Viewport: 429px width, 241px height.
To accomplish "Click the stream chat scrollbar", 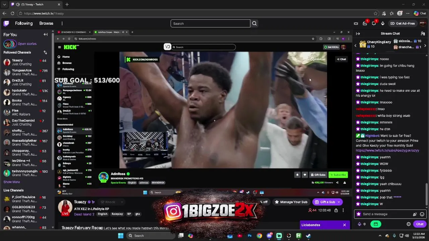I will click(x=427, y=194).
